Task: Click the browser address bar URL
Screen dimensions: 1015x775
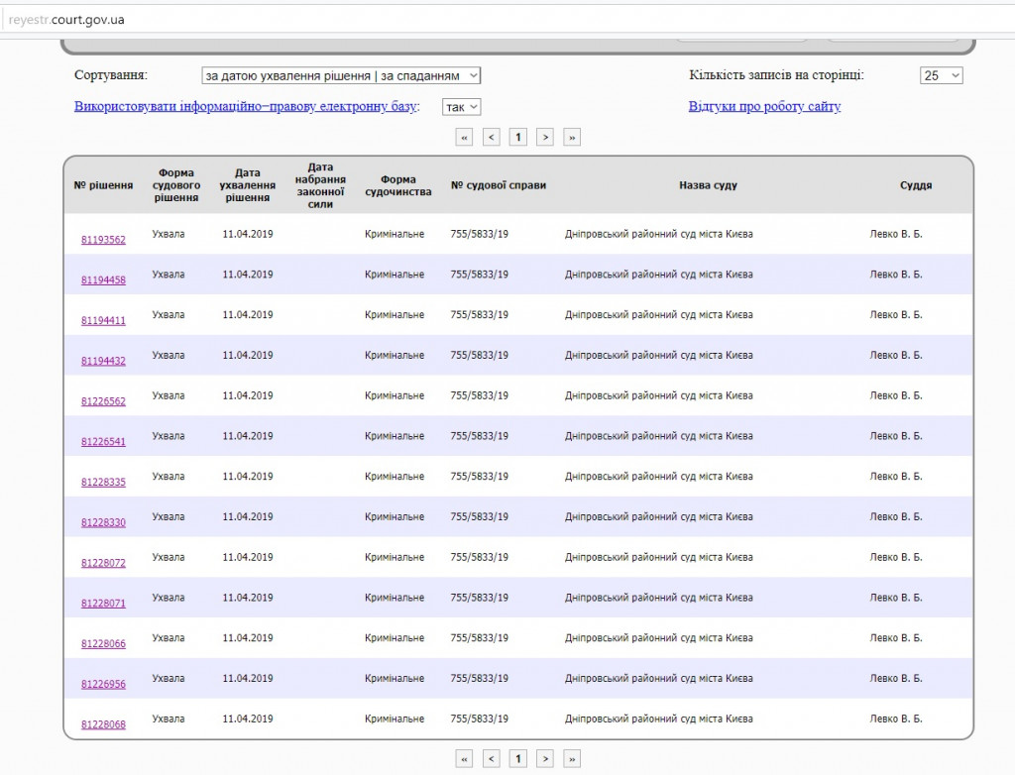Action: 66,20
